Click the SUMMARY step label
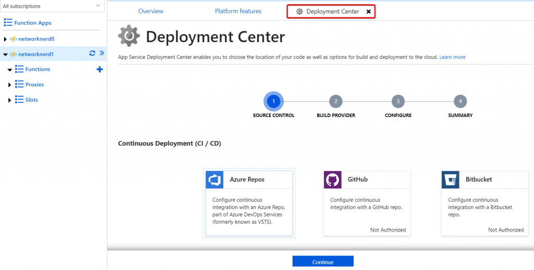The height and width of the screenshot is (270, 534). coord(460,115)
